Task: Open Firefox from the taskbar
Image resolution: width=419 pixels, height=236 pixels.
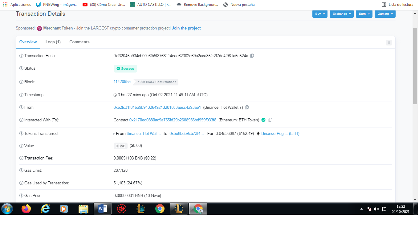Action: tap(26, 209)
